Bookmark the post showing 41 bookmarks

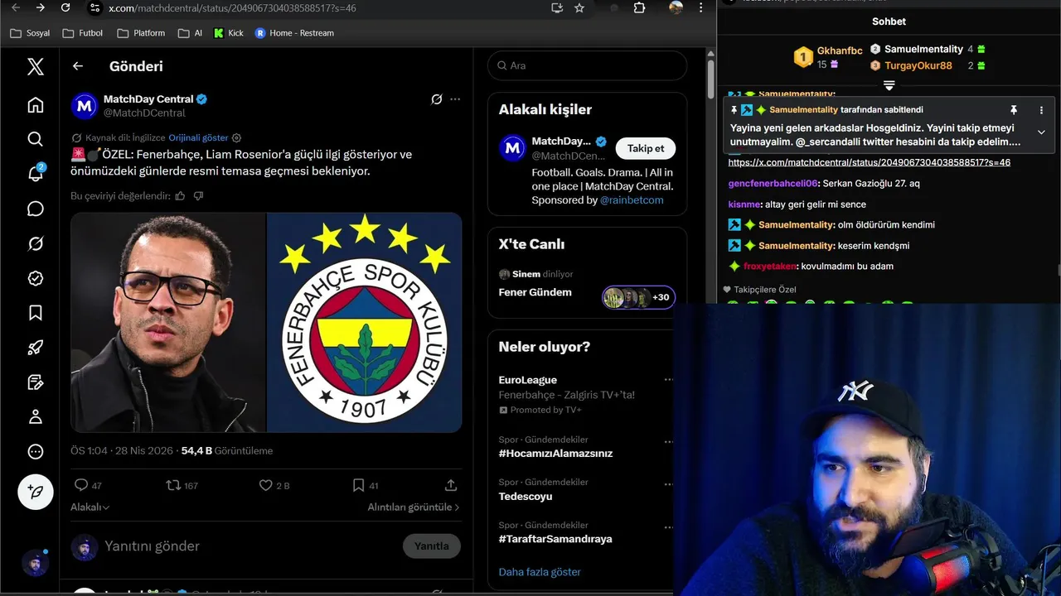(366, 486)
